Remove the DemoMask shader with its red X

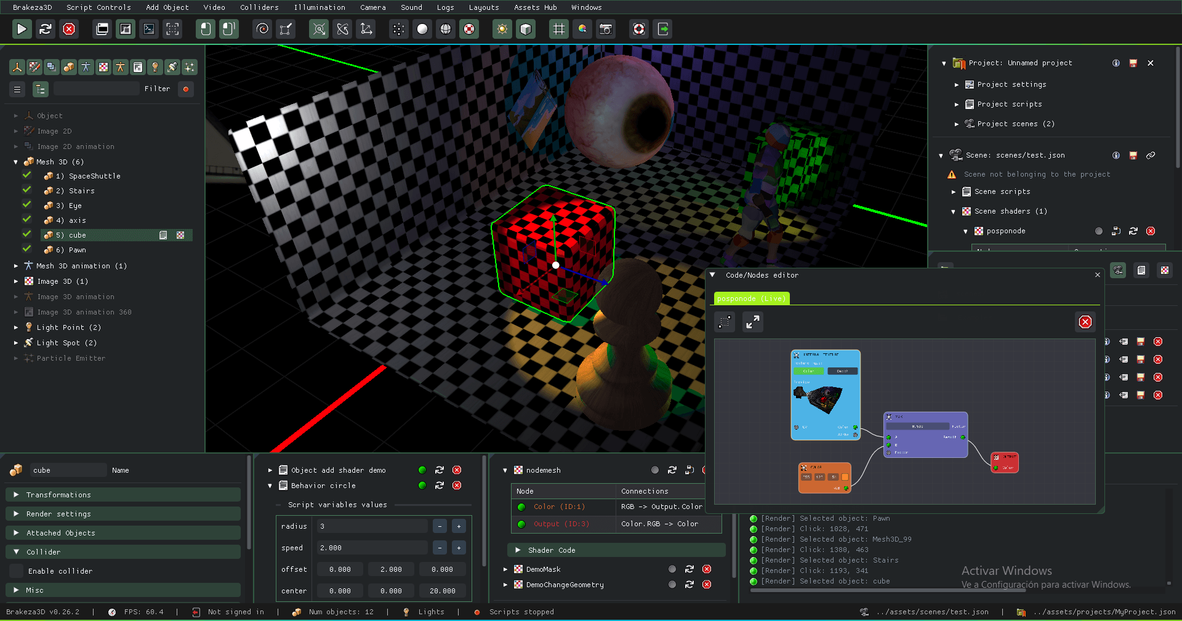point(707,569)
